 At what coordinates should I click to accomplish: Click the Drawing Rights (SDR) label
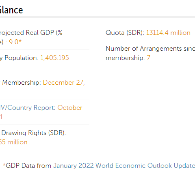34,133
